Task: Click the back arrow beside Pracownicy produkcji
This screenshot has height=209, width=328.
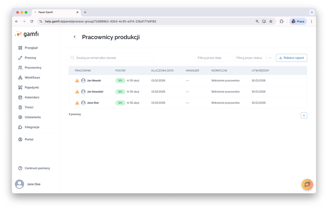Action: point(75,37)
